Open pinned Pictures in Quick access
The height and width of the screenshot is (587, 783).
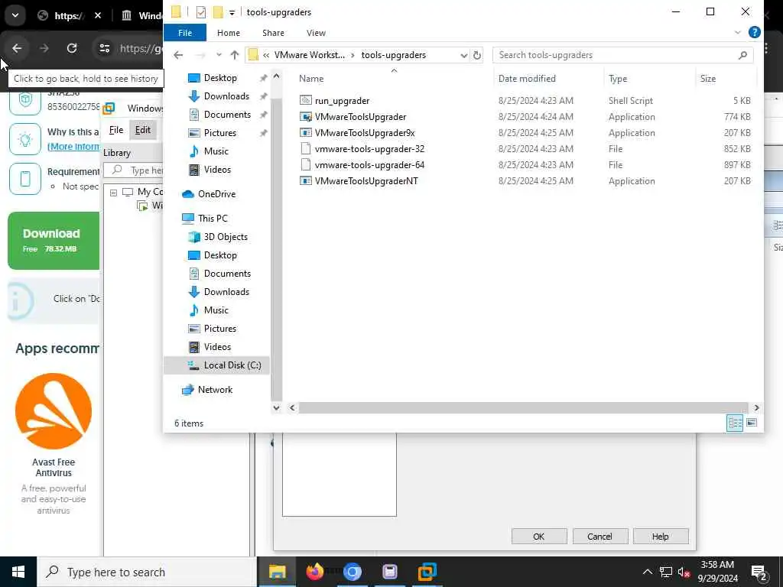(x=219, y=133)
